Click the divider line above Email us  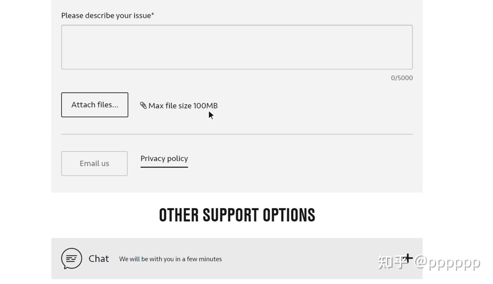pos(237,134)
